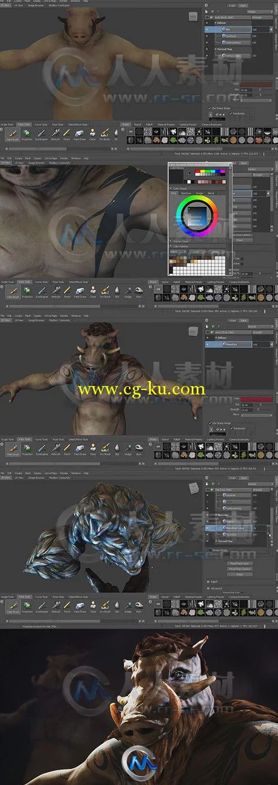
Task: Collapse Specular group in hair sculpt screenshot
Action: click(216, 514)
